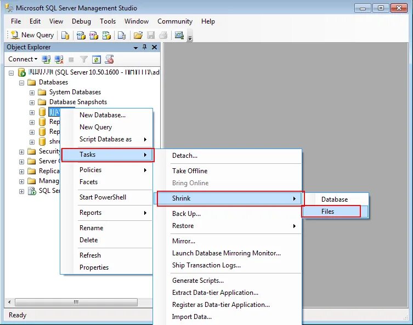Click the server instance icon in tree

(21, 72)
